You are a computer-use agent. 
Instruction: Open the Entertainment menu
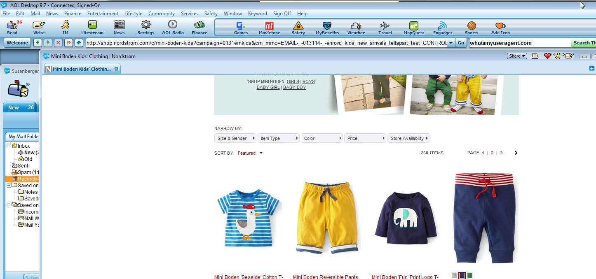[103, 14]
